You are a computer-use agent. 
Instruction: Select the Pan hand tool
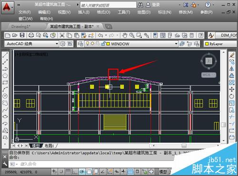click(125, 35)
